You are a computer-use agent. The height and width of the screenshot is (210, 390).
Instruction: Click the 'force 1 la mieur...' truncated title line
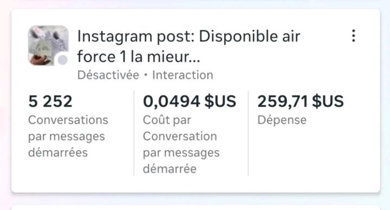point(139,57)
